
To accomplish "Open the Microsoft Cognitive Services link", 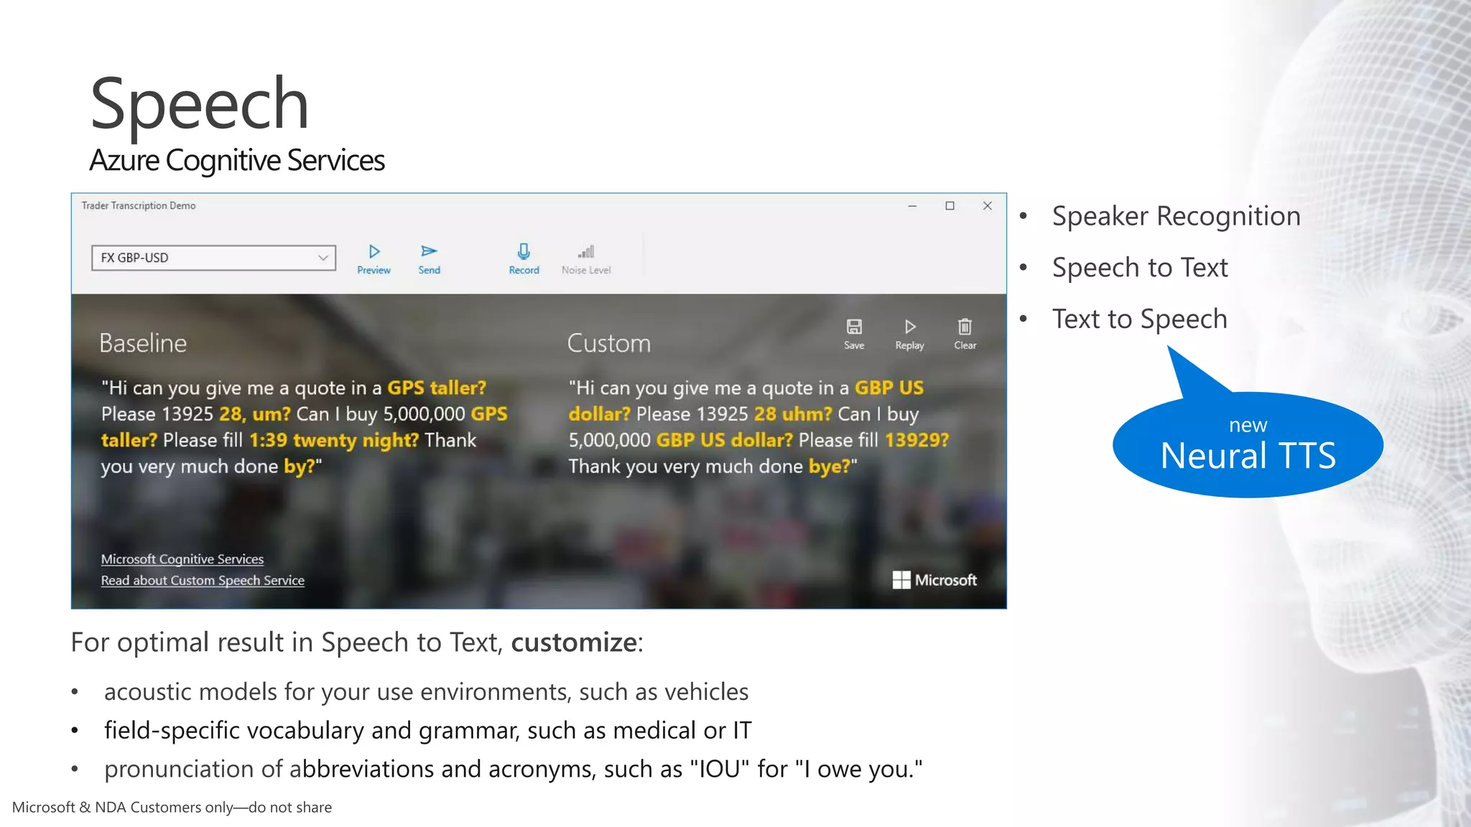I will [x=182, y=559].
